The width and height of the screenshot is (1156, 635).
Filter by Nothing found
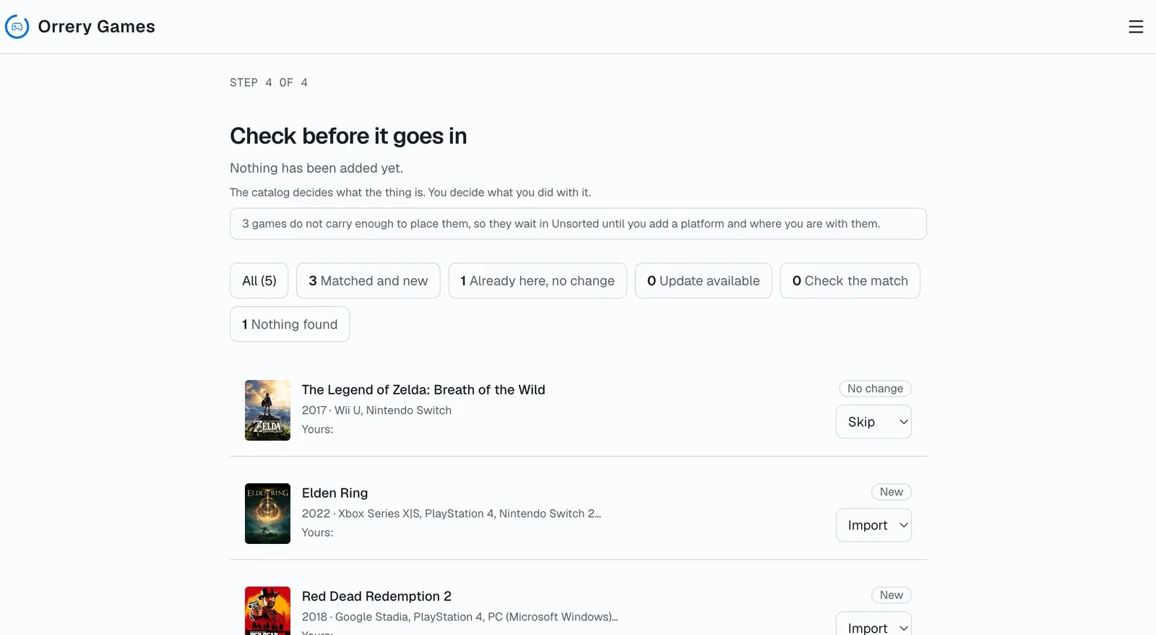290,324
